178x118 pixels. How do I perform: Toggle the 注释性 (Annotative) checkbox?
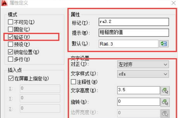74,82
